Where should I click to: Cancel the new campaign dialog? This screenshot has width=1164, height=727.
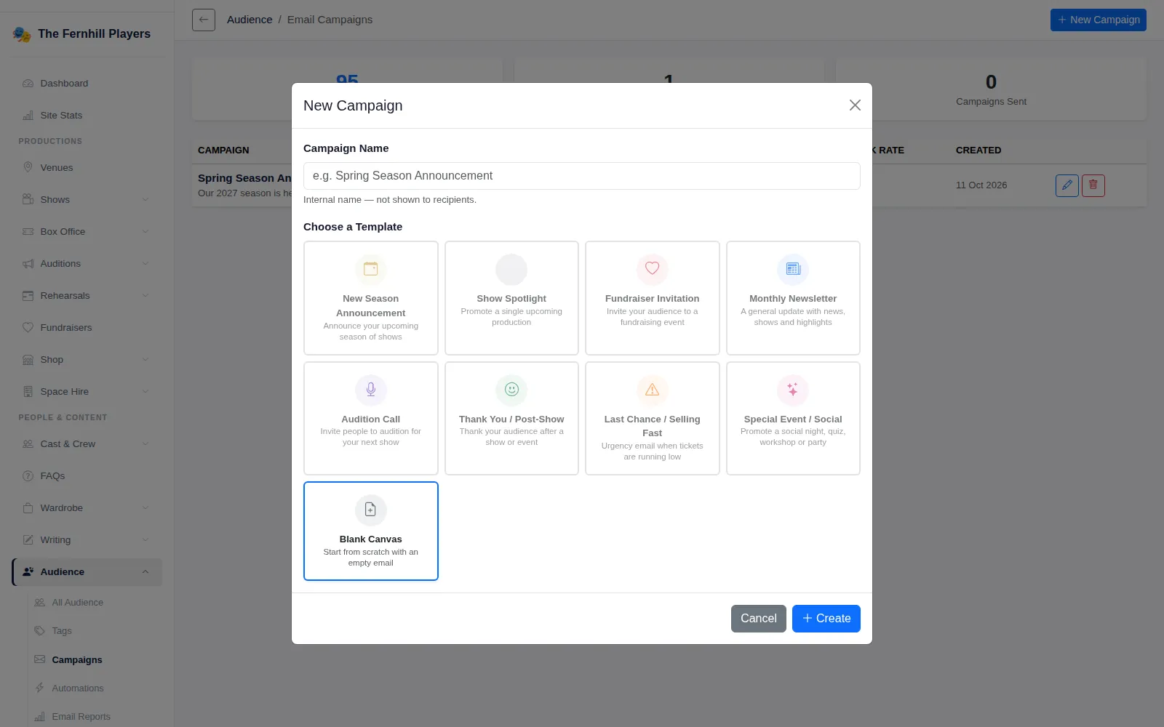759,619
